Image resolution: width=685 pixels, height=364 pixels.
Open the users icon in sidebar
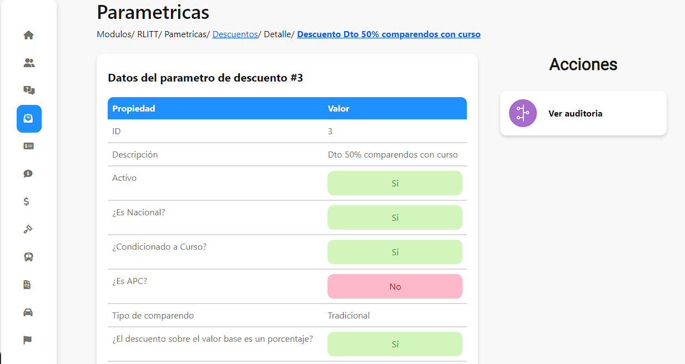coord(29,63)
